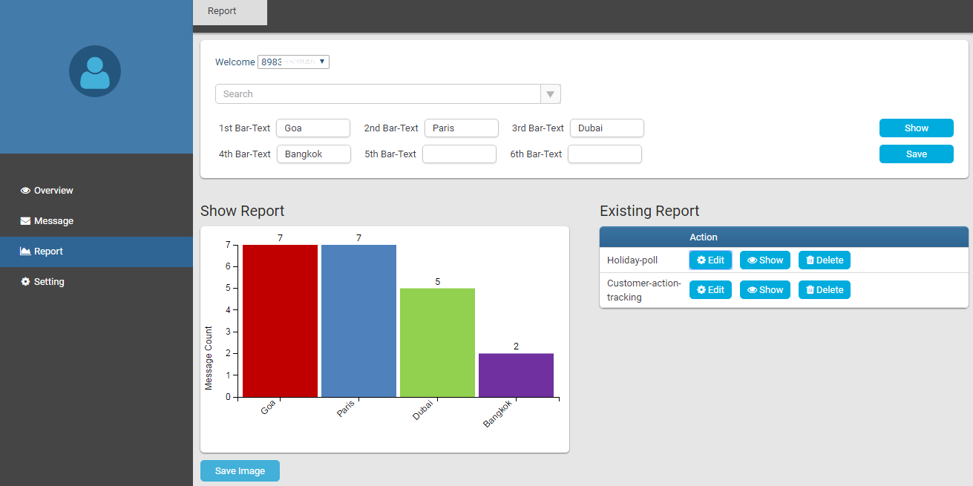Focus the empty 5th Bar-Text field
The image size is (973, 486).
pos(459,154)
